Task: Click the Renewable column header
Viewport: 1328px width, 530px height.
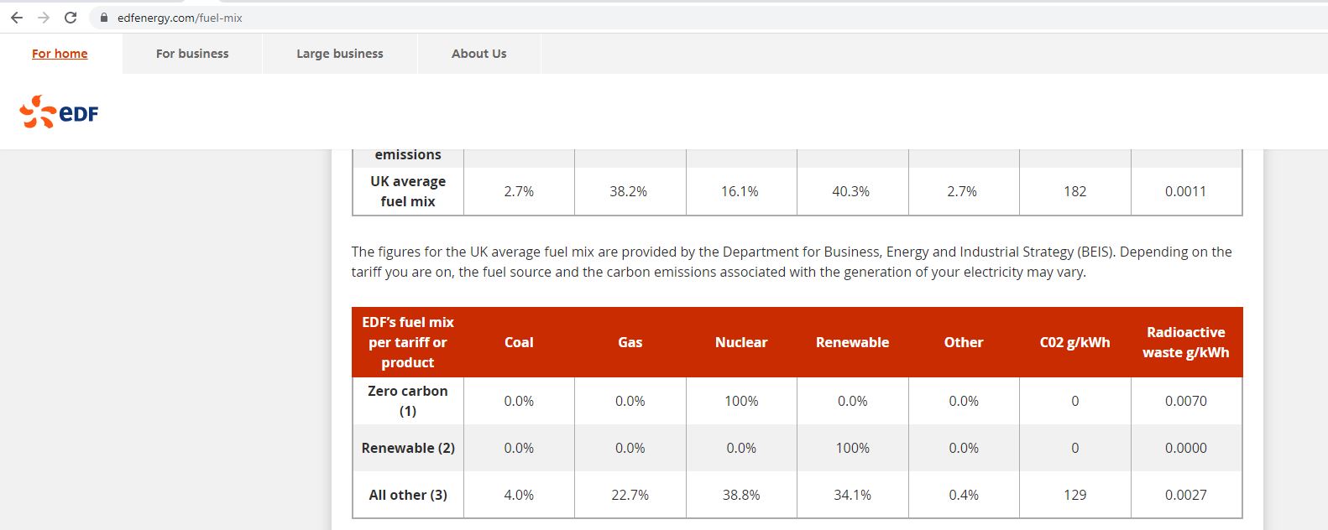Action: 852,342
